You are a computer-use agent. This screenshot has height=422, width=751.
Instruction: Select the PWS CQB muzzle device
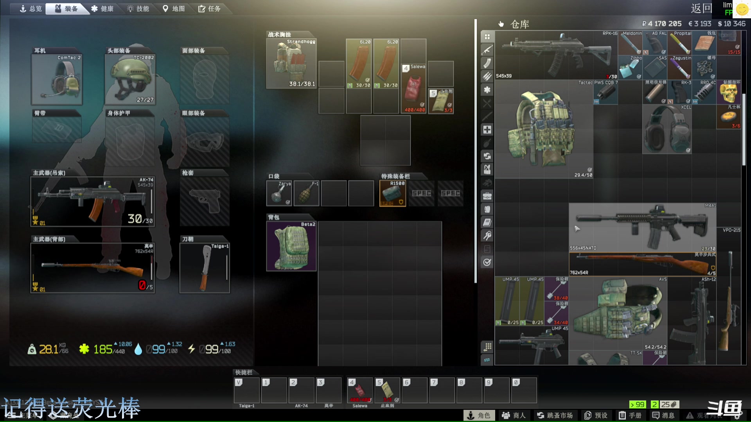605,92
